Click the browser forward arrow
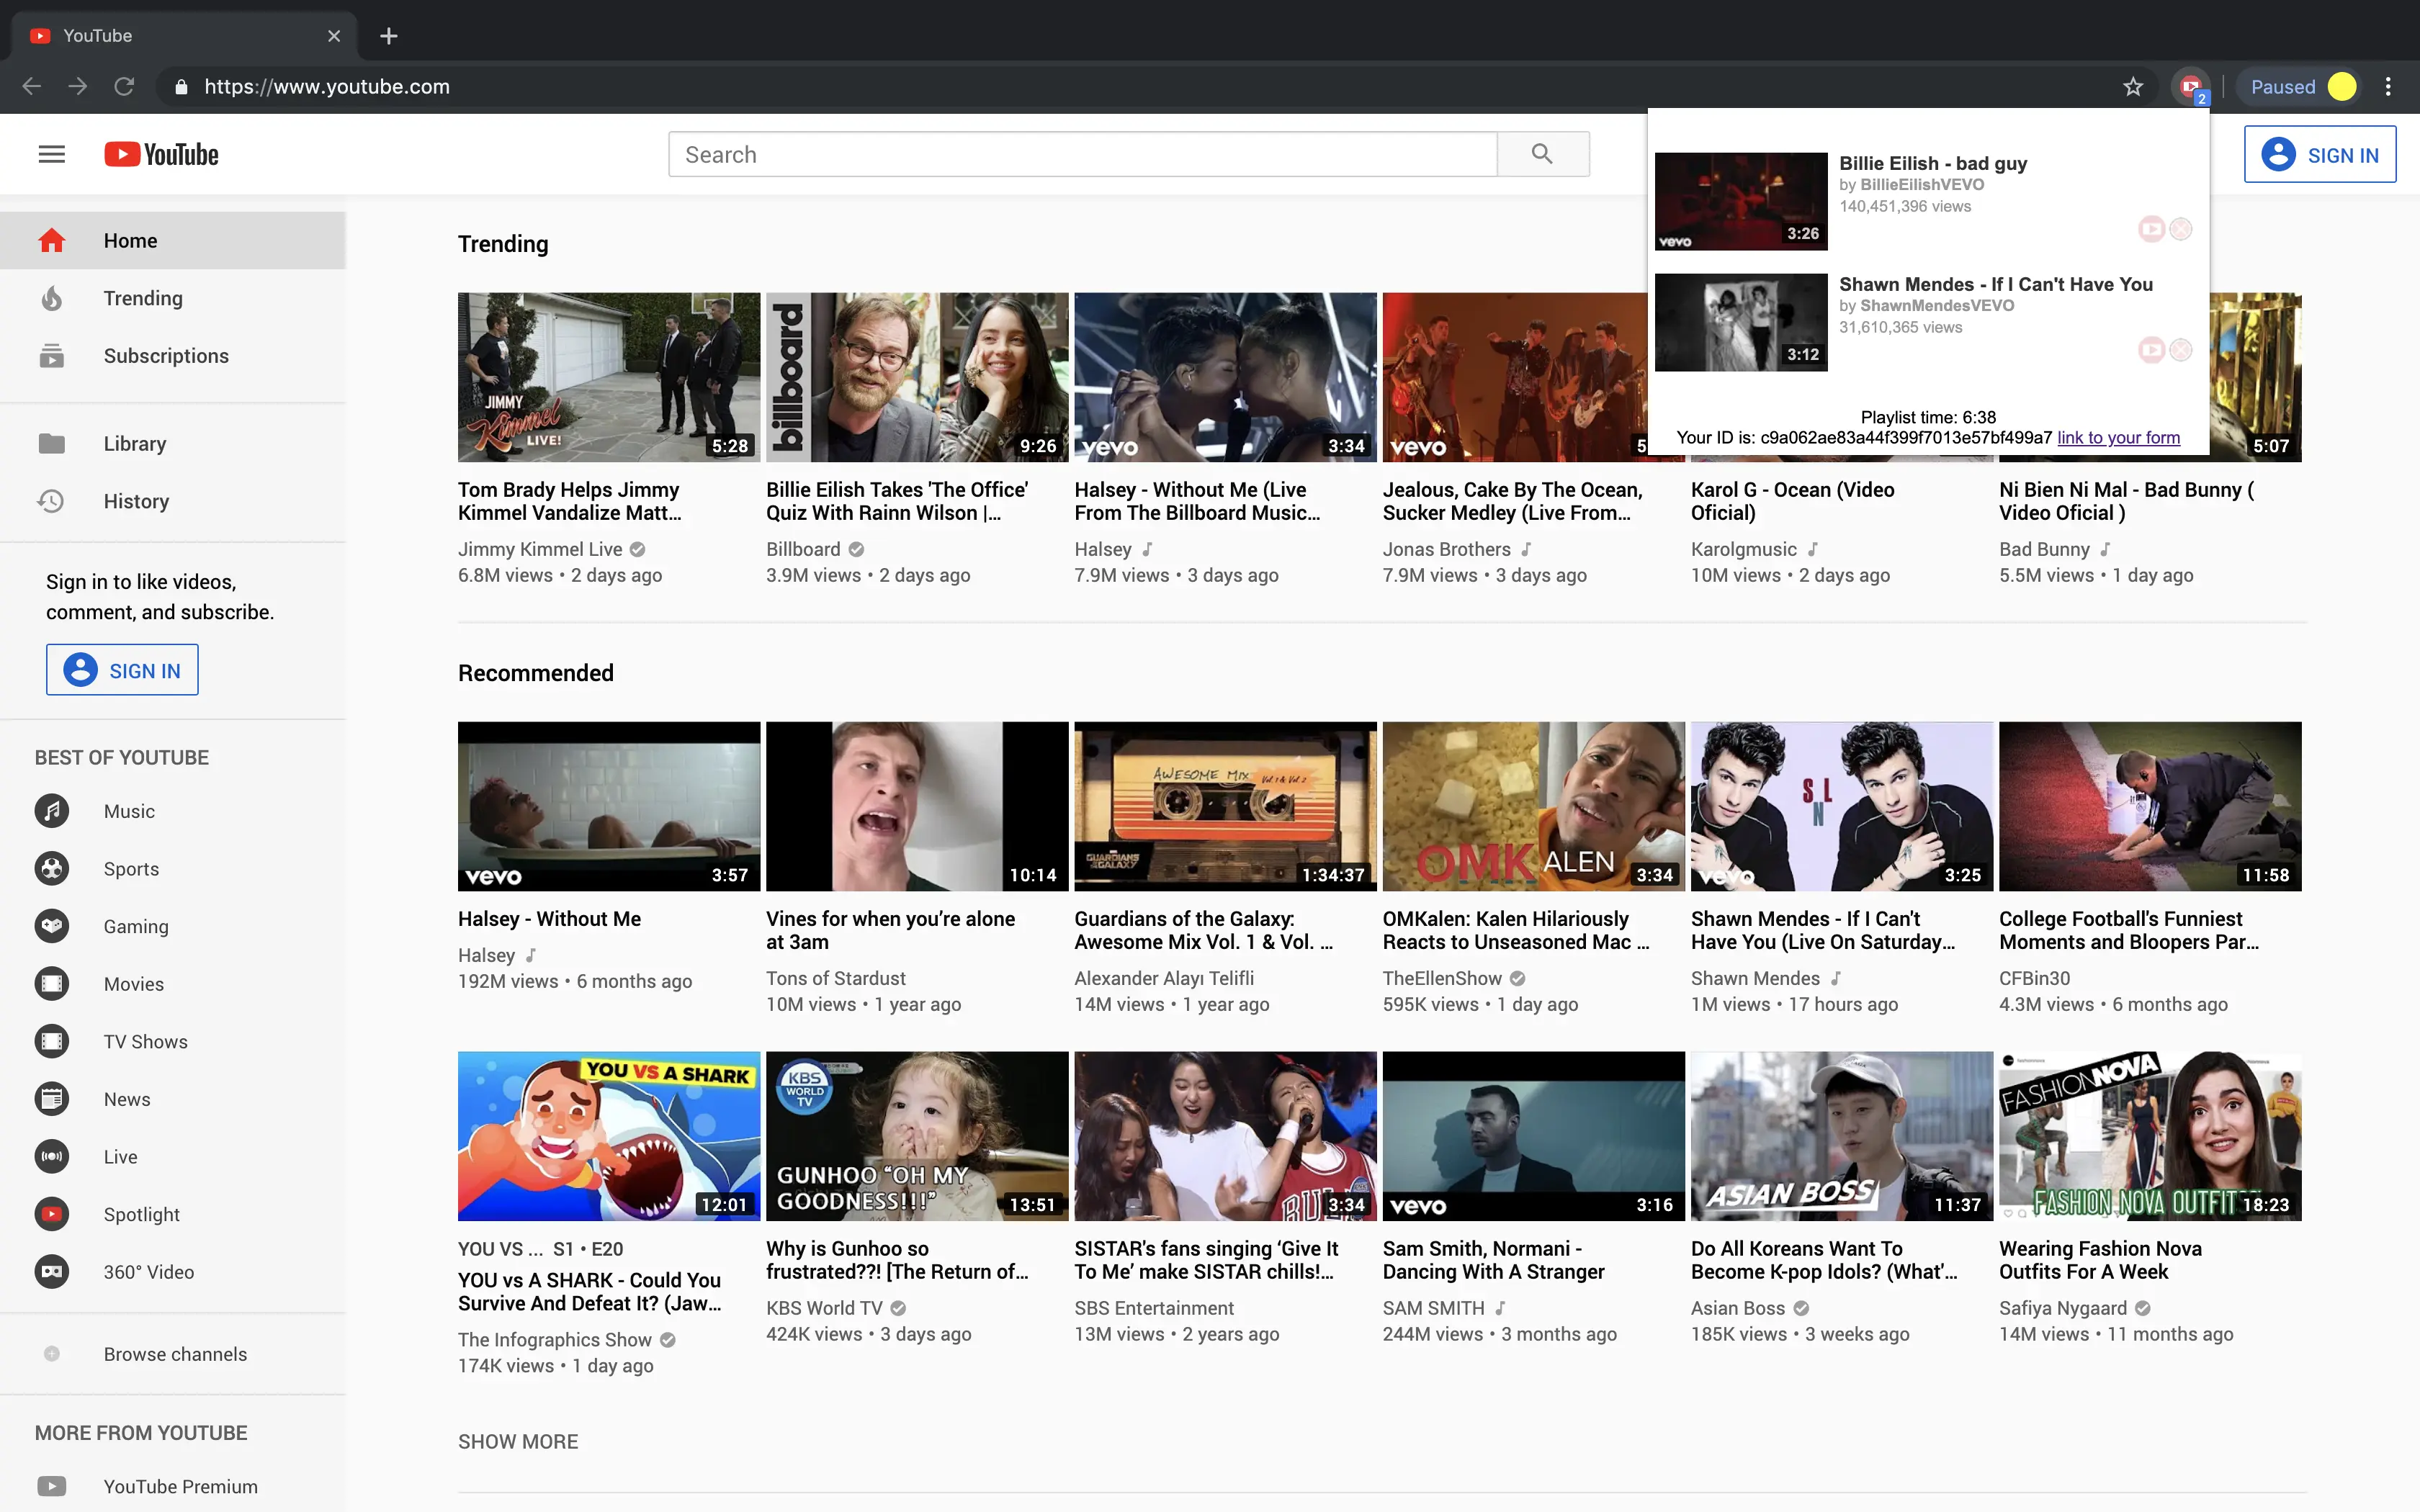Screen dimensions: 2420x1512 [x=77, y=87]
